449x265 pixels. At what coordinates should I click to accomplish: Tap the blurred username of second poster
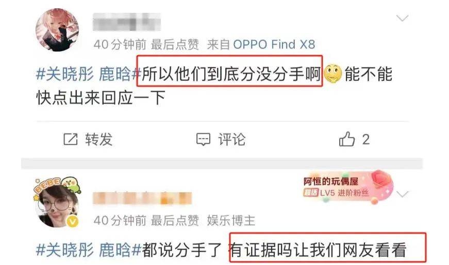(x=142, y=198)
